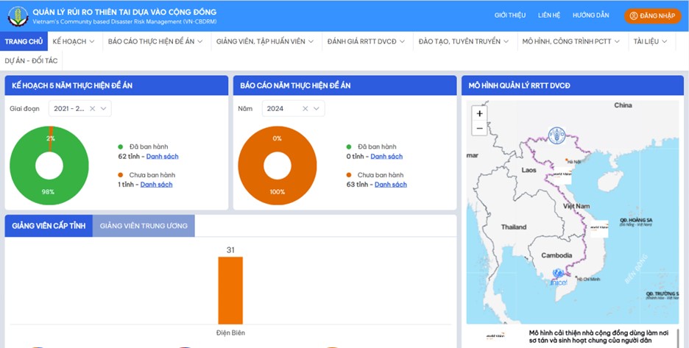The image size is (689, 348).
Task: Open the Năm year dropdown
Action: 317,109
